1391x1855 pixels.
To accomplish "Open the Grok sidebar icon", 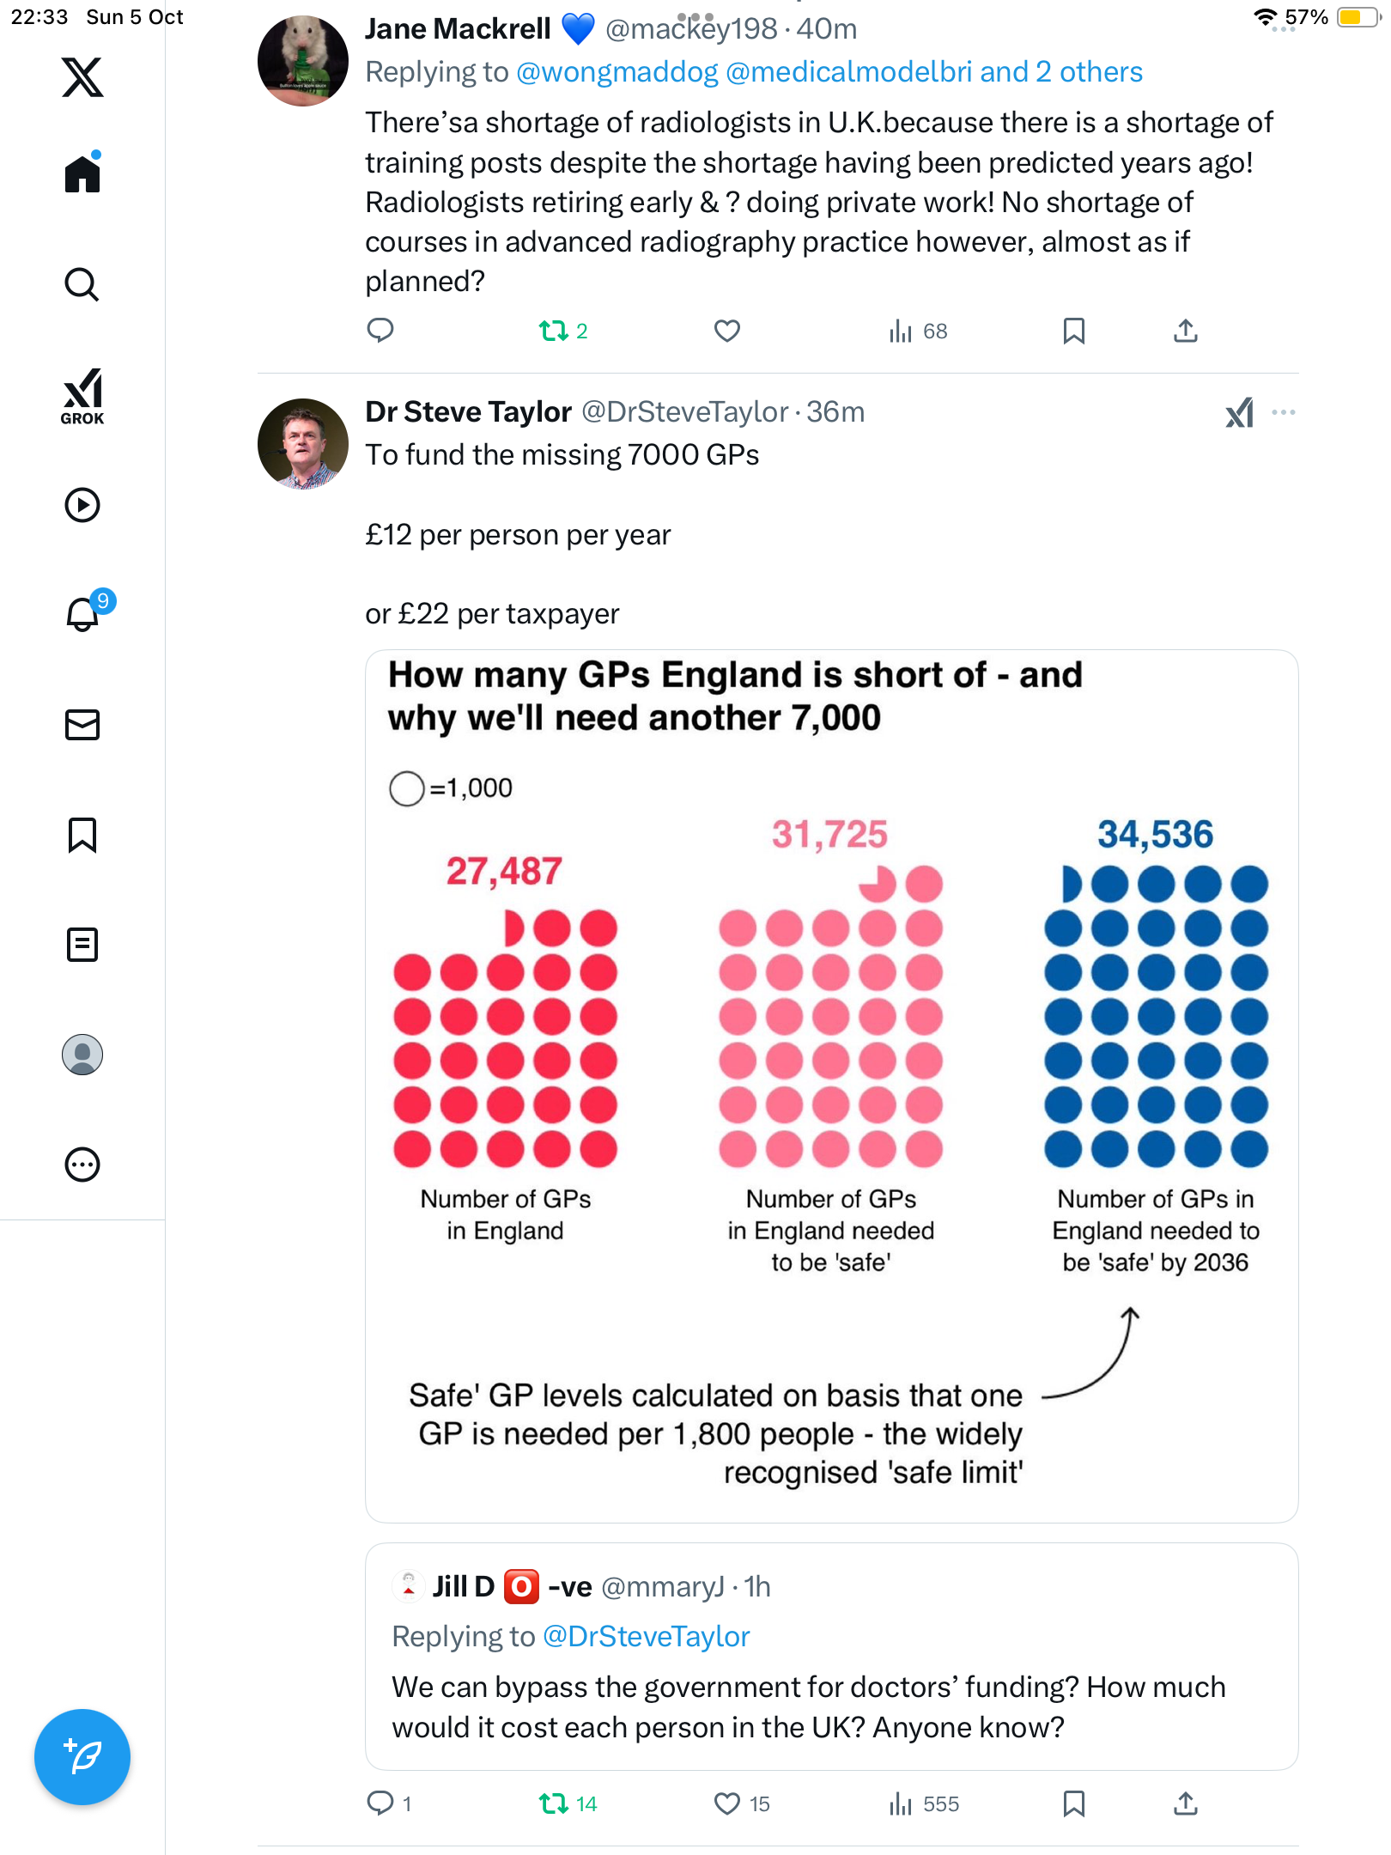I will click(x=82, y=396).
